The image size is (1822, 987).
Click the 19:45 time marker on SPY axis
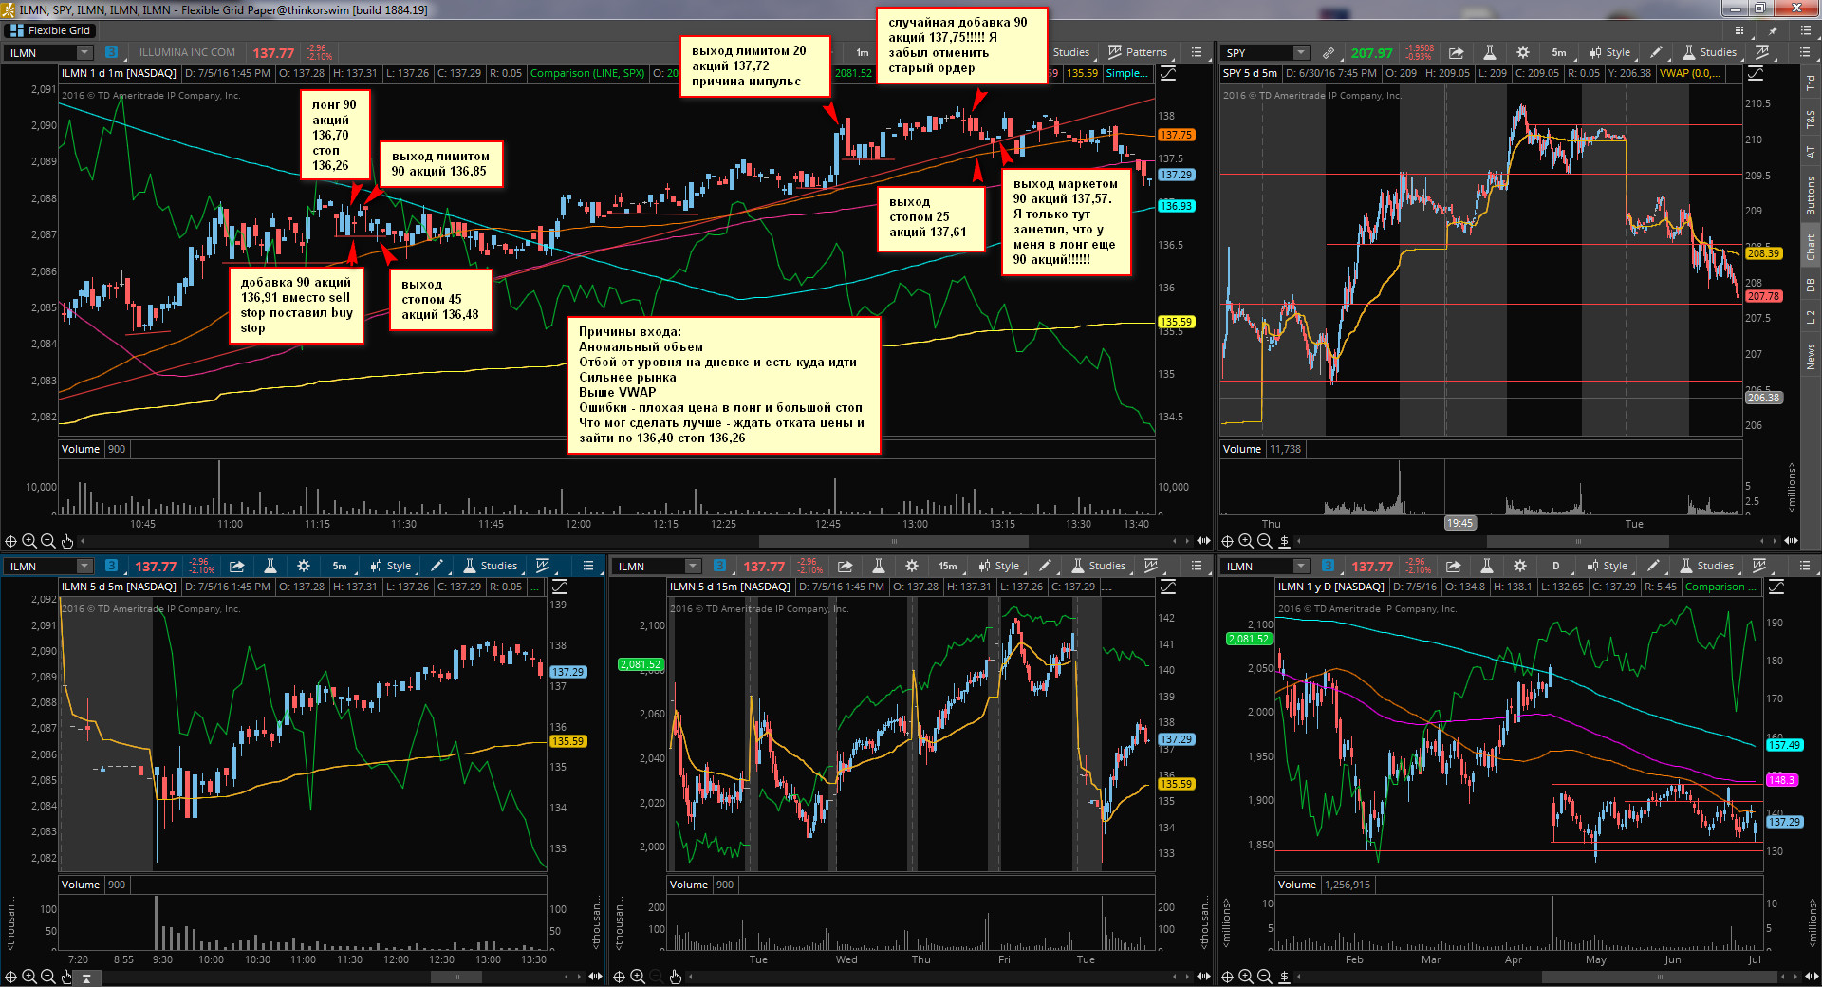tap(1459, 523)
